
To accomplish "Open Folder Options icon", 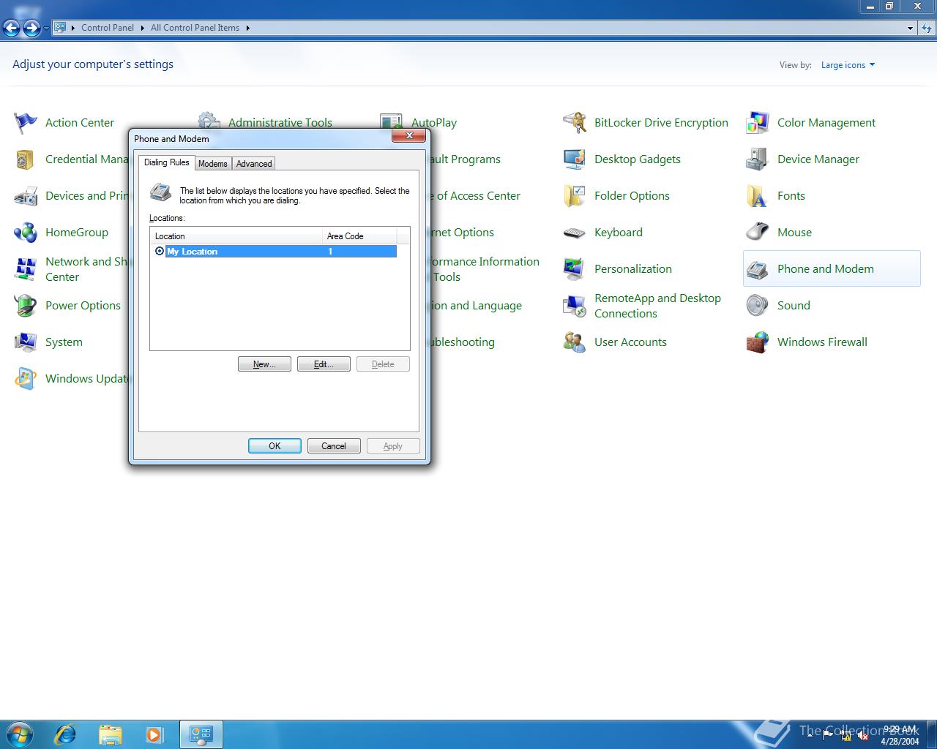I will coord(575,196).
